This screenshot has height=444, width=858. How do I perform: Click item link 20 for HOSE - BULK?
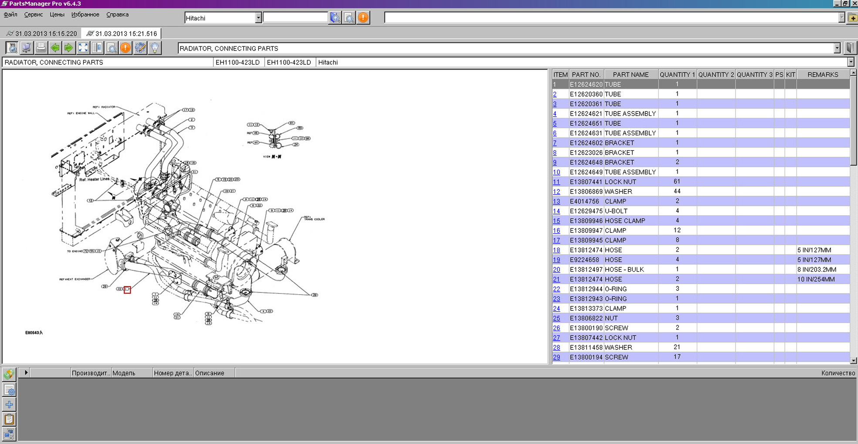coord(556,269)
